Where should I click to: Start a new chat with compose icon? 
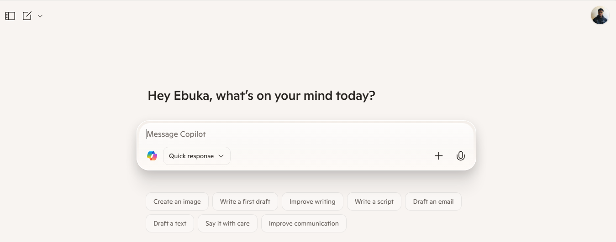point(27,16)
